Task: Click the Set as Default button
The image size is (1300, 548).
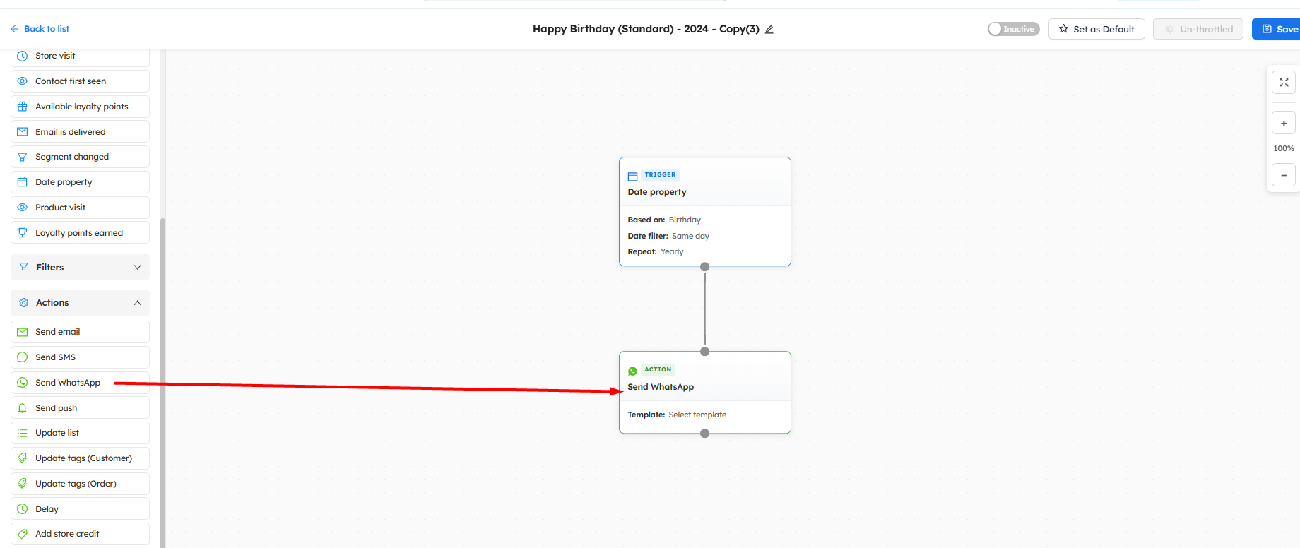Action: 1096,29
